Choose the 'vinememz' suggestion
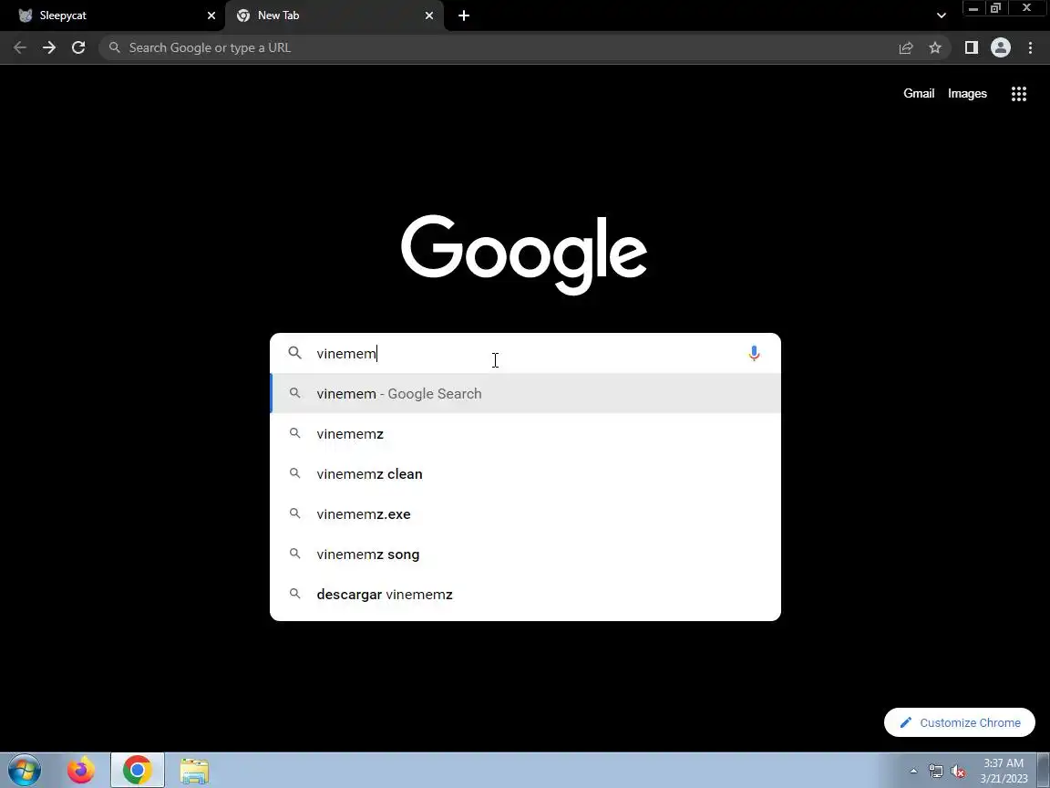This screenshot has height=788, width=1050. (525, 433)
